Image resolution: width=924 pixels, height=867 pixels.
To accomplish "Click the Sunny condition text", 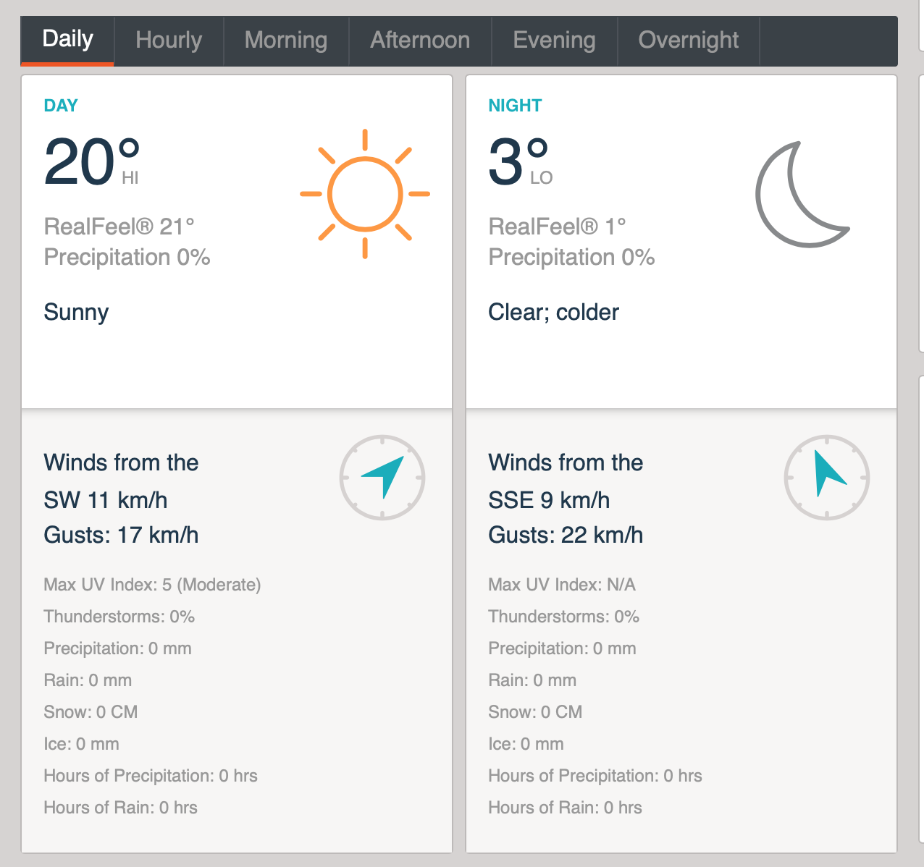I will pyautogui.click(x=76, y=313).
